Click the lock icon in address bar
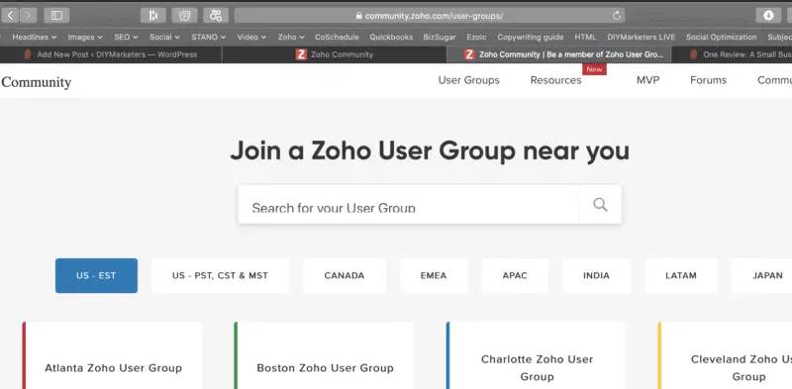The width and height of the screenshot is (792, 389). click(358, 16)
